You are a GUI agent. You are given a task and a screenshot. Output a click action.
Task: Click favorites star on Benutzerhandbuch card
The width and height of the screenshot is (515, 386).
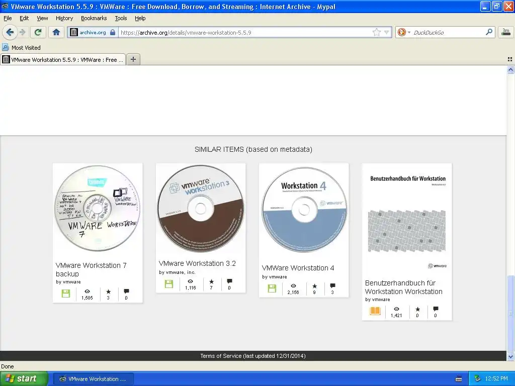tap(418, 309)
